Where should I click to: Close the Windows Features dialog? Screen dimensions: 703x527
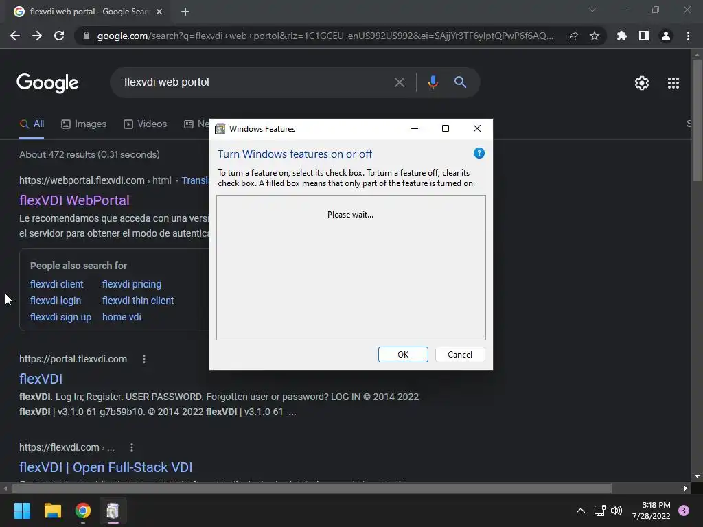477,128
